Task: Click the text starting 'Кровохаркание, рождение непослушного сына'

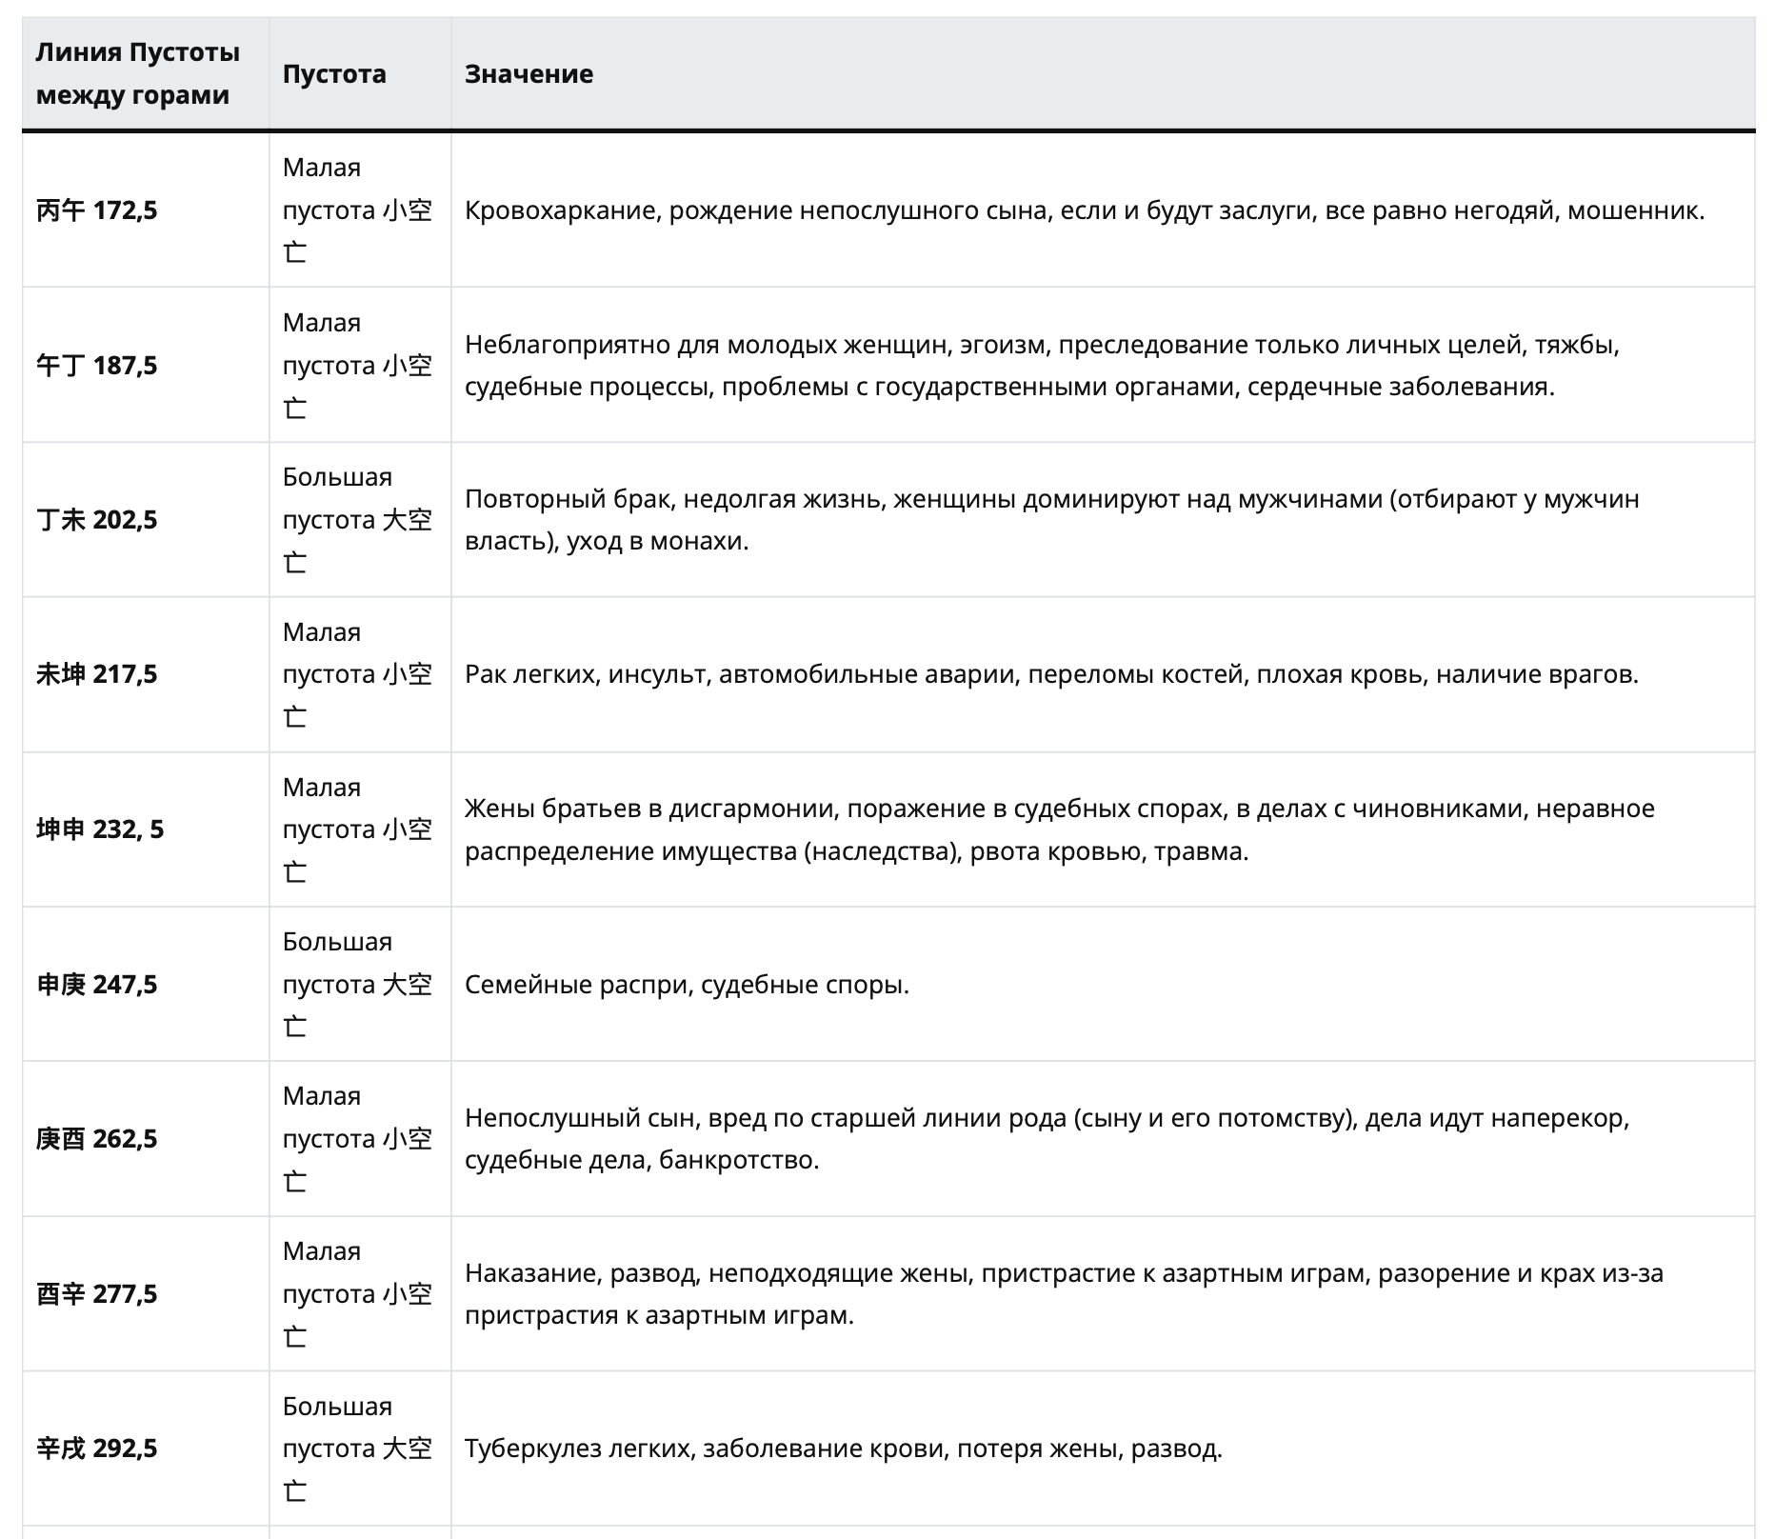Action: [1084, 210]
